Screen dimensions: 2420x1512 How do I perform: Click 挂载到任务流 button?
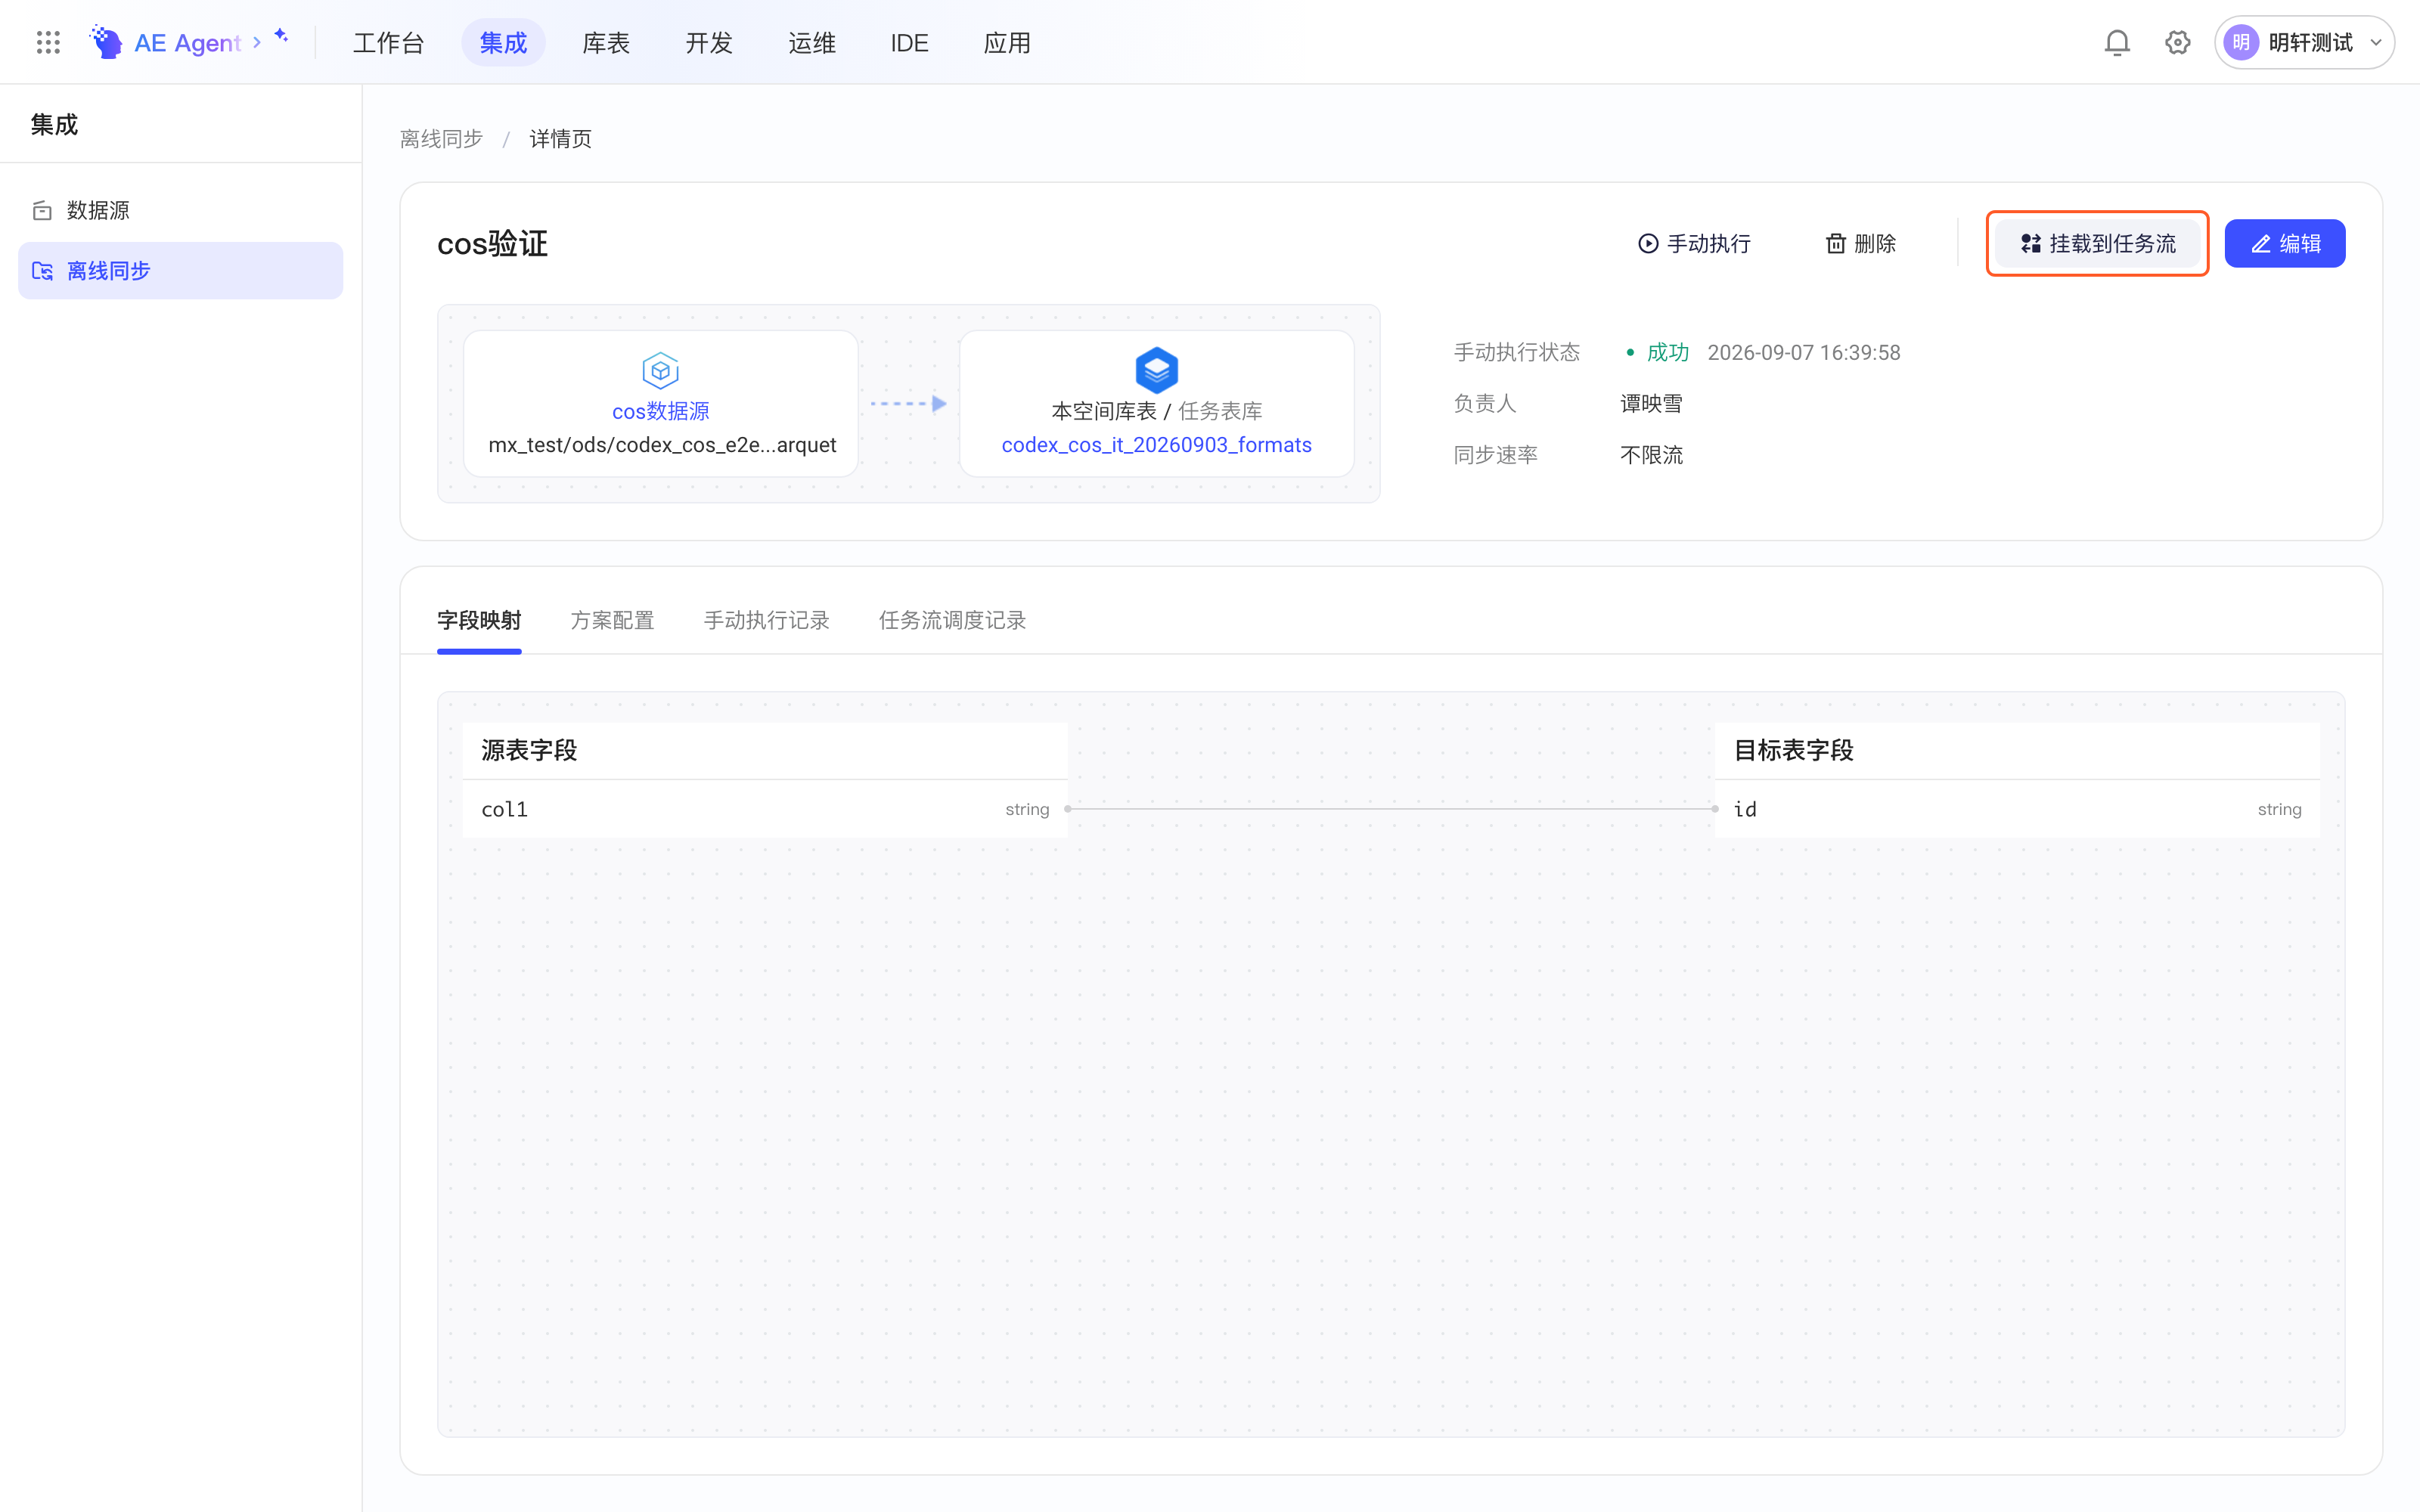(2097, 243)
